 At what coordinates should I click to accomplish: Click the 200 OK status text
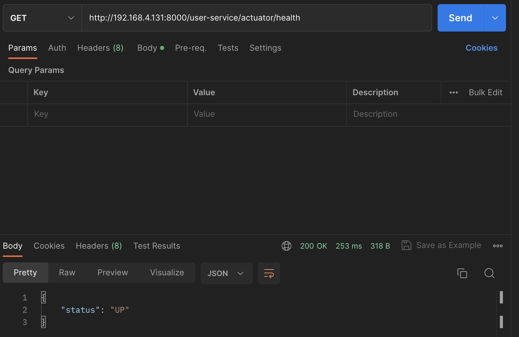coord(314,246)
